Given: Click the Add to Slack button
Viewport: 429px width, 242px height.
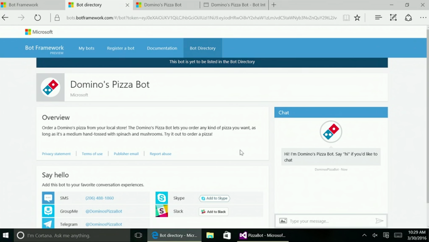Looking at the screenshot, I should click(x=214, y=211).
